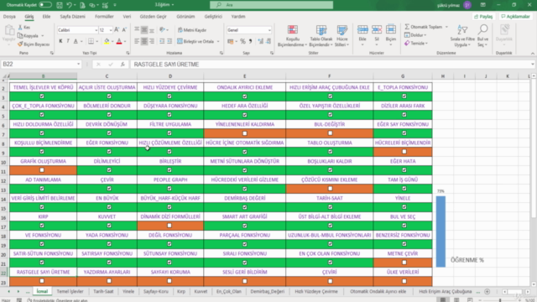Screen dimensions: 537x302
Task: Adjust the zoom slider in status bar
Action: coord(500,300)
